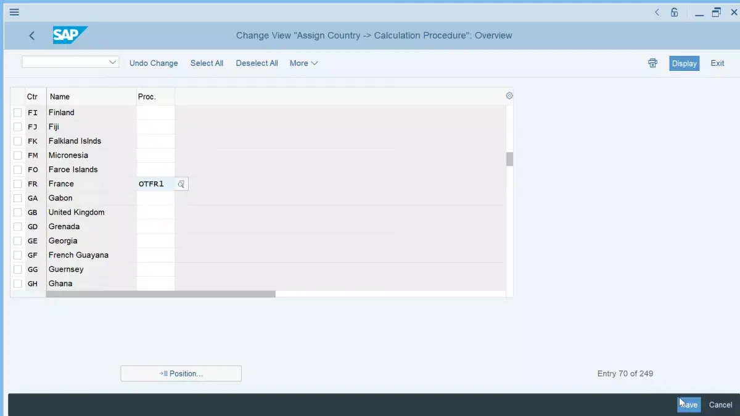Select the Guernsey row checkbox
740x416 pixels.
tap(17, 269)
